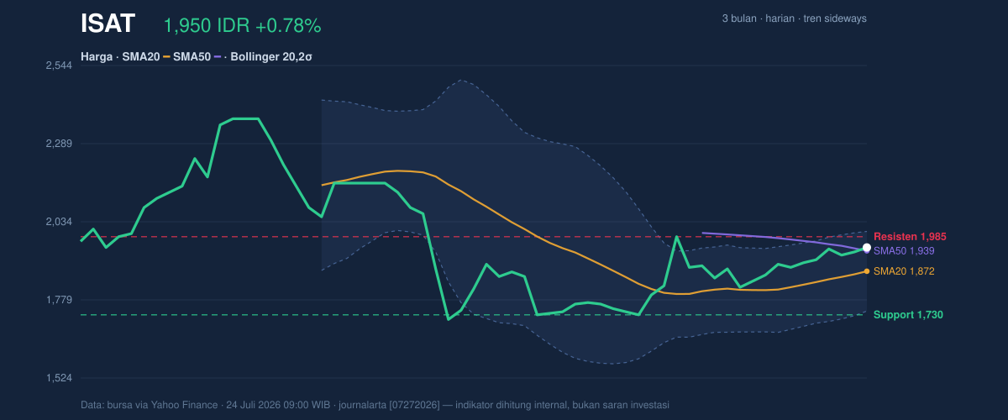Click the 2,289 y-axis label
This screenshot has height=420, width=1008.
coord(58,144)
